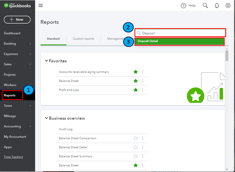This screenshot has width=235, height=172.
Task: Expand the Sales submenu arrow
Action: 30,64
